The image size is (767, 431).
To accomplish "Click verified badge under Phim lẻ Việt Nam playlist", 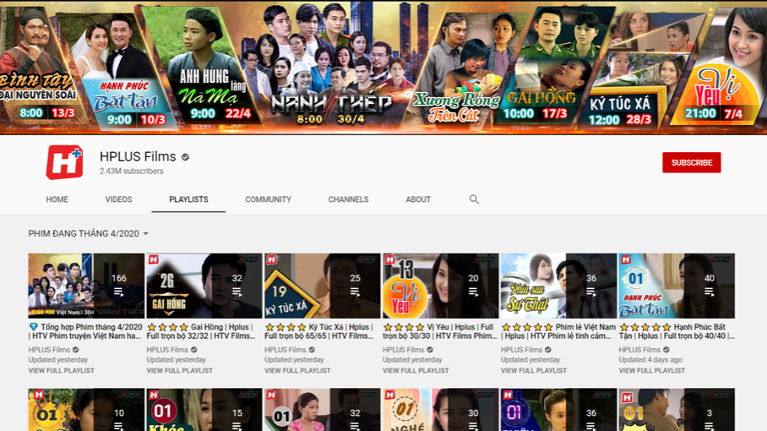I will coord(548,350).
